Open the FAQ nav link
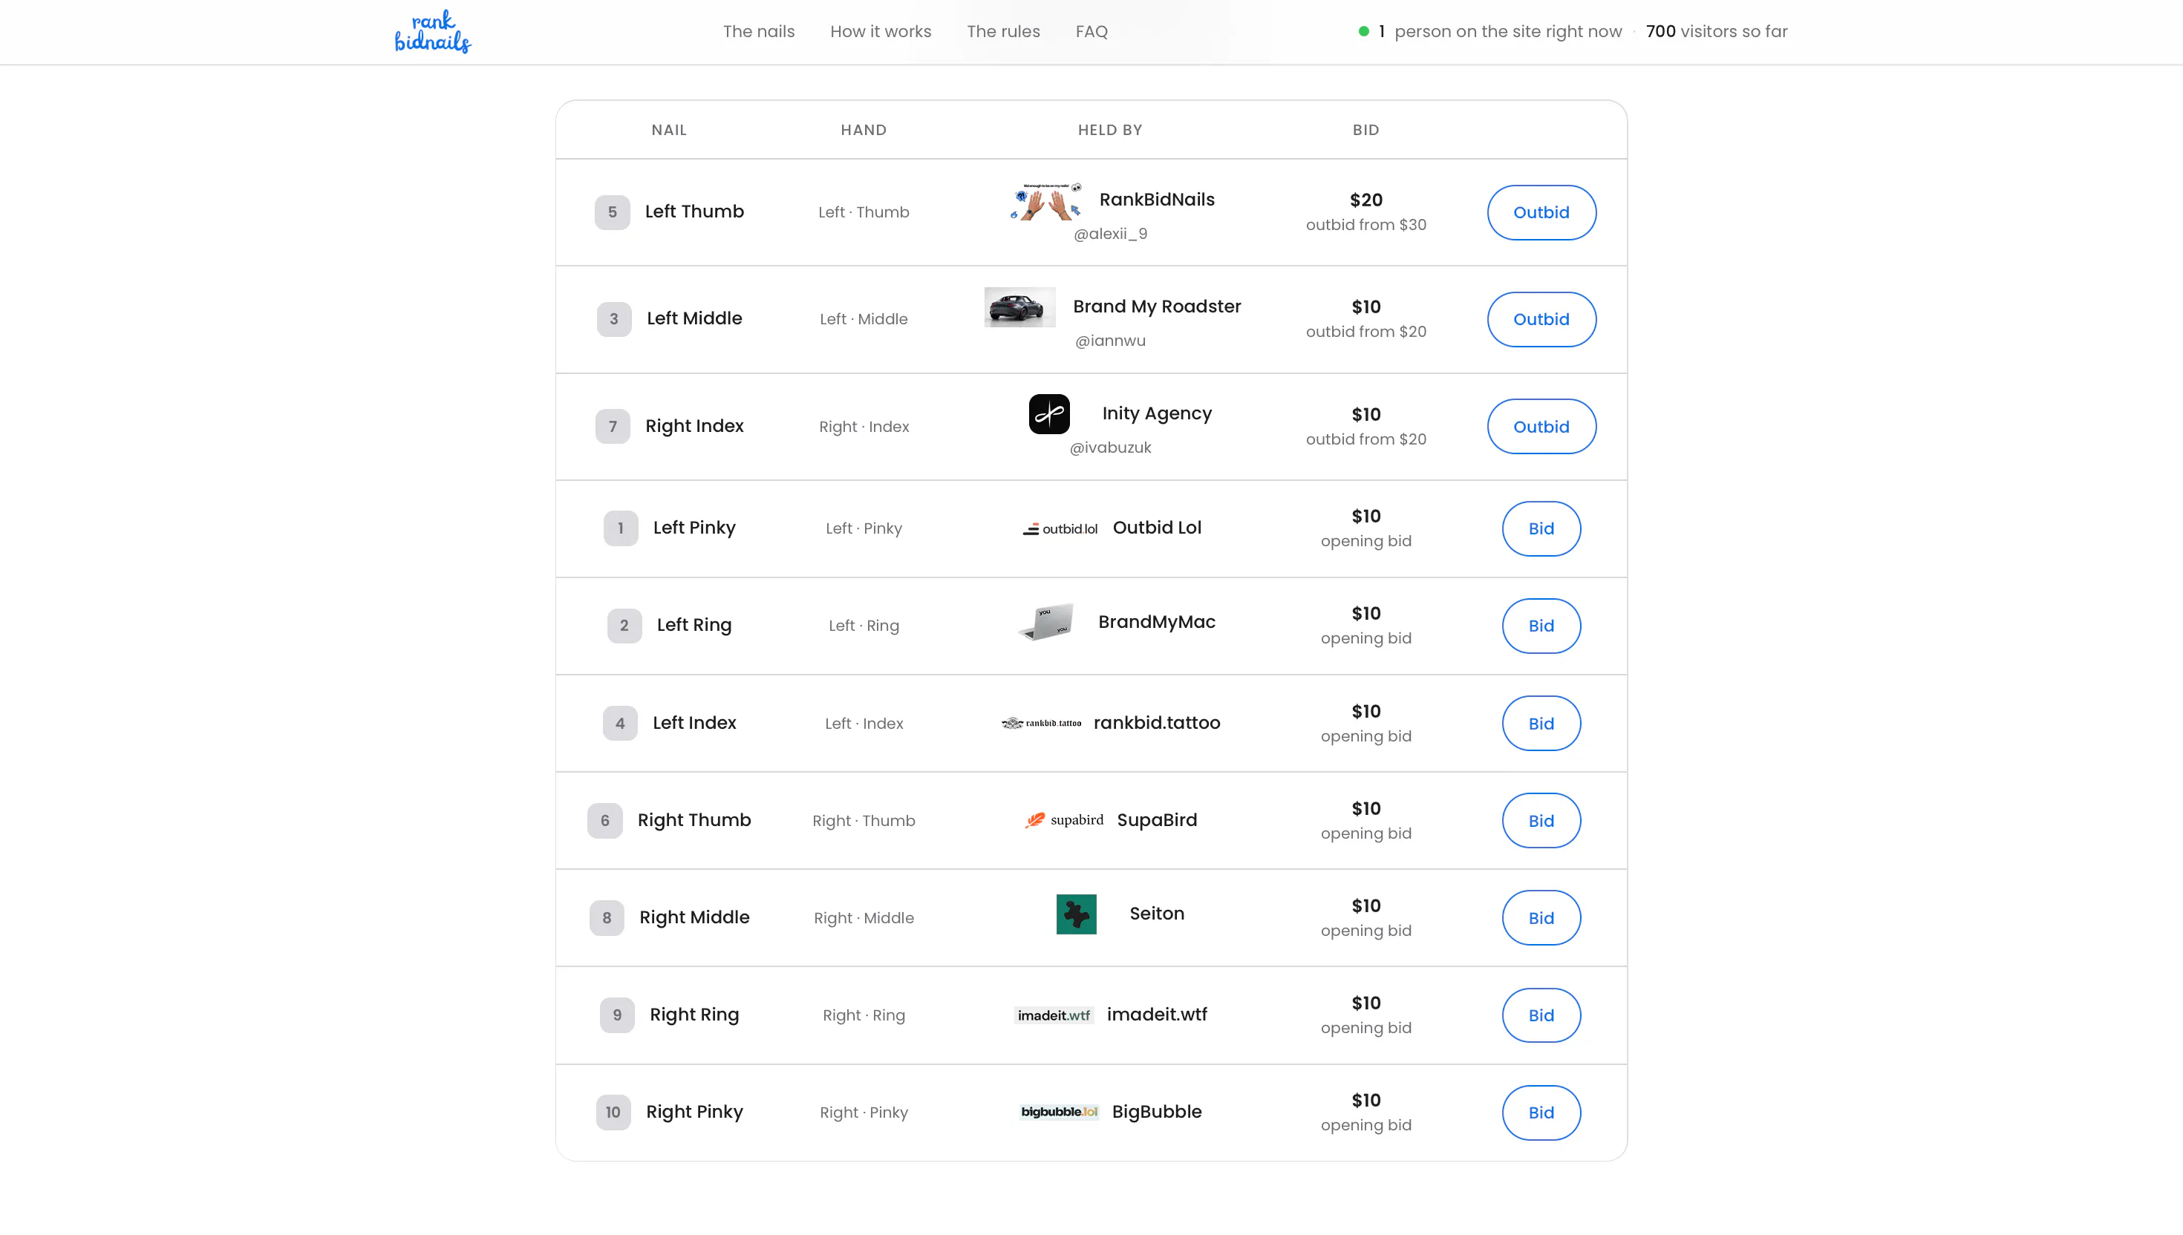 click(x=1091, y=31)
